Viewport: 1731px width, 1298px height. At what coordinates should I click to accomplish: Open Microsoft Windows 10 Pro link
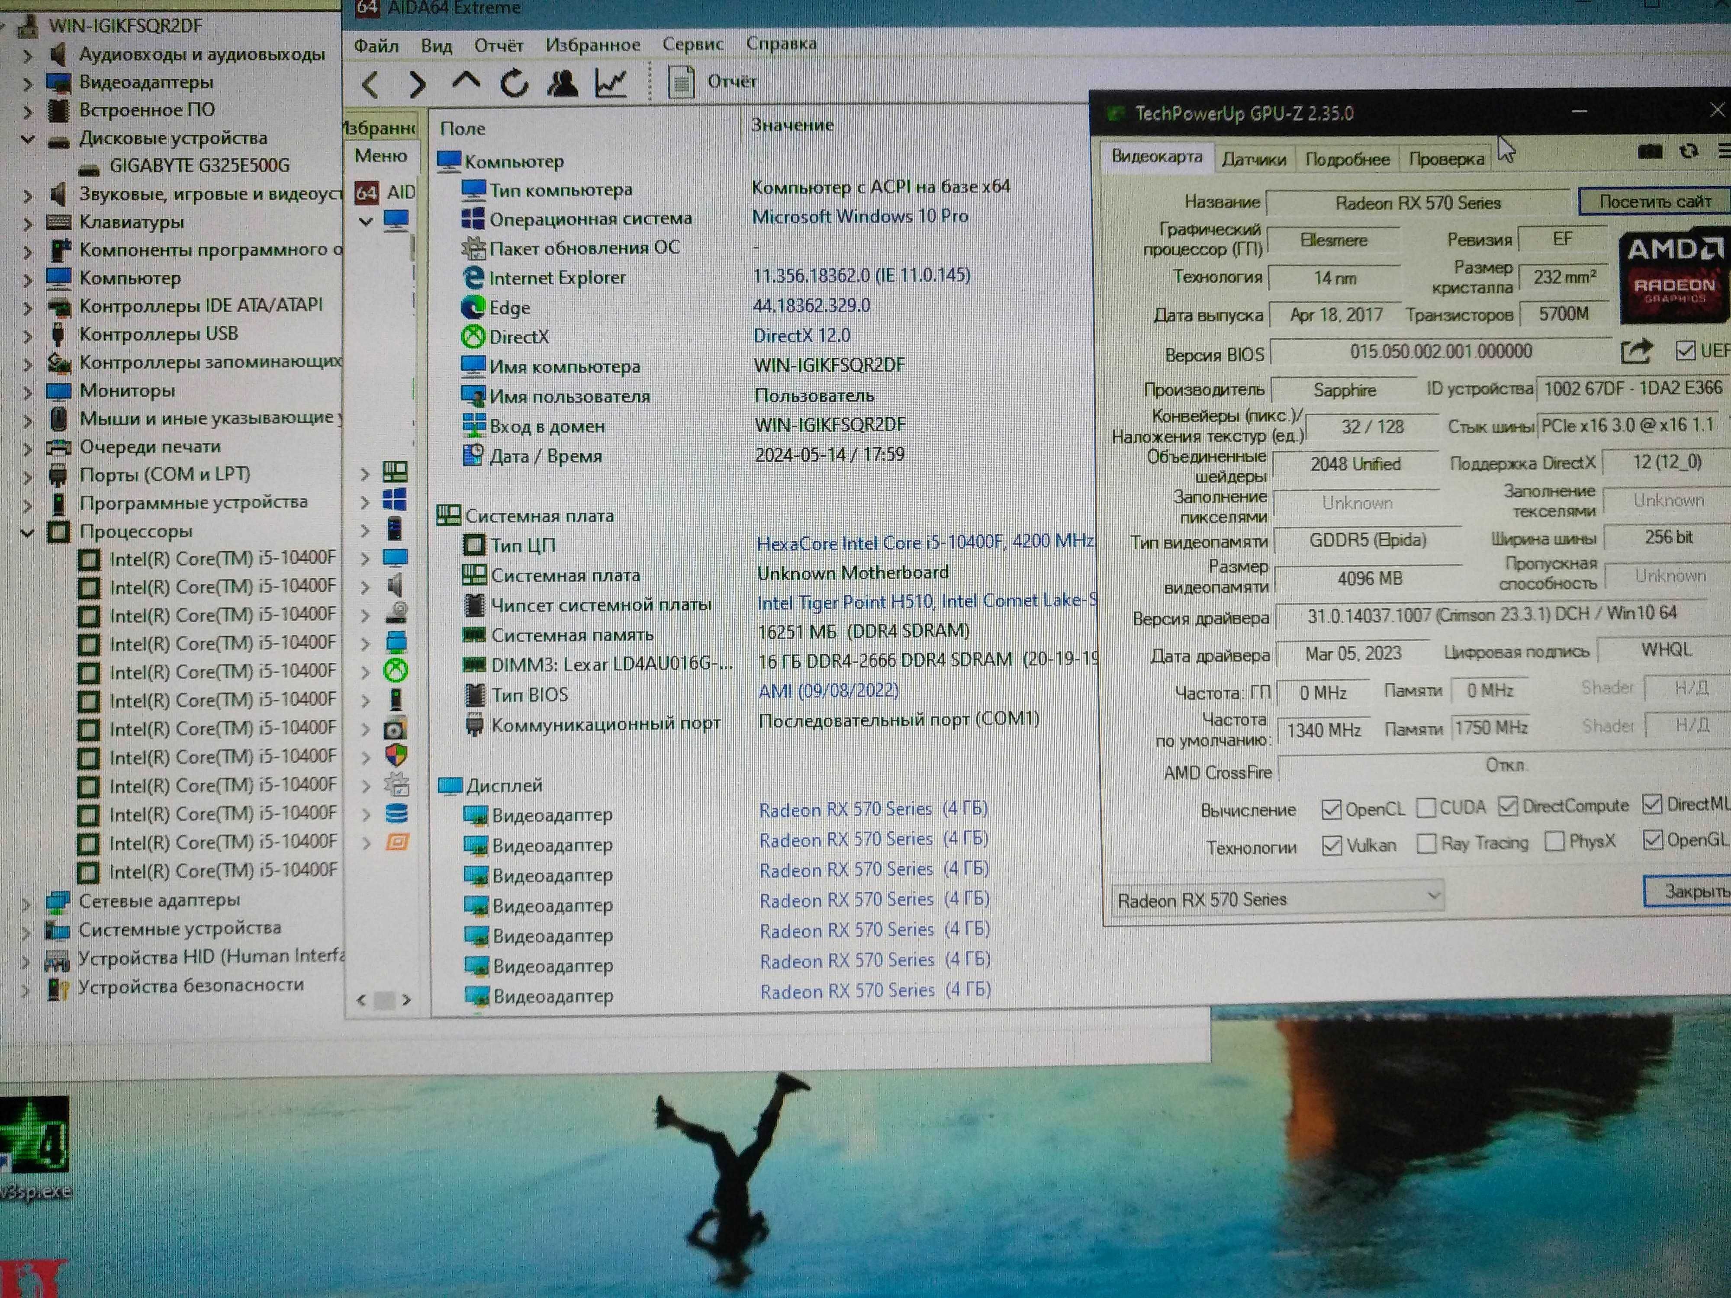click(860, 216)
